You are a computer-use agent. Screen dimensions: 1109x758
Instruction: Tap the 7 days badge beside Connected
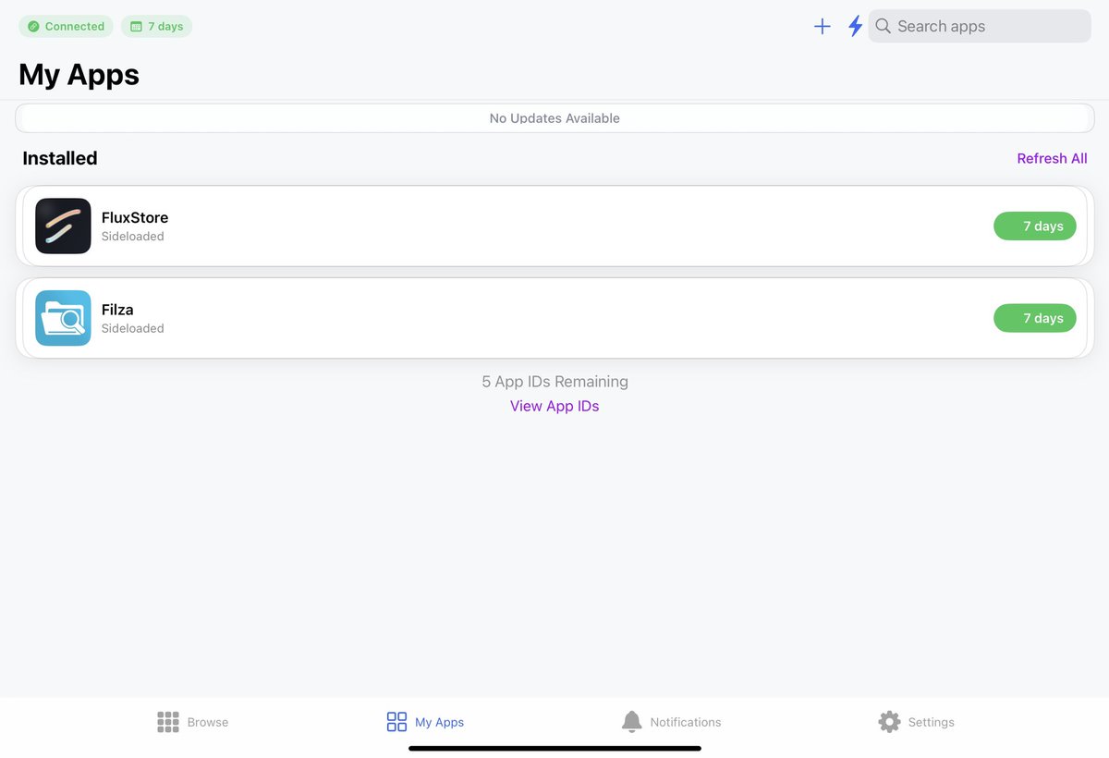tap(156, 26)
